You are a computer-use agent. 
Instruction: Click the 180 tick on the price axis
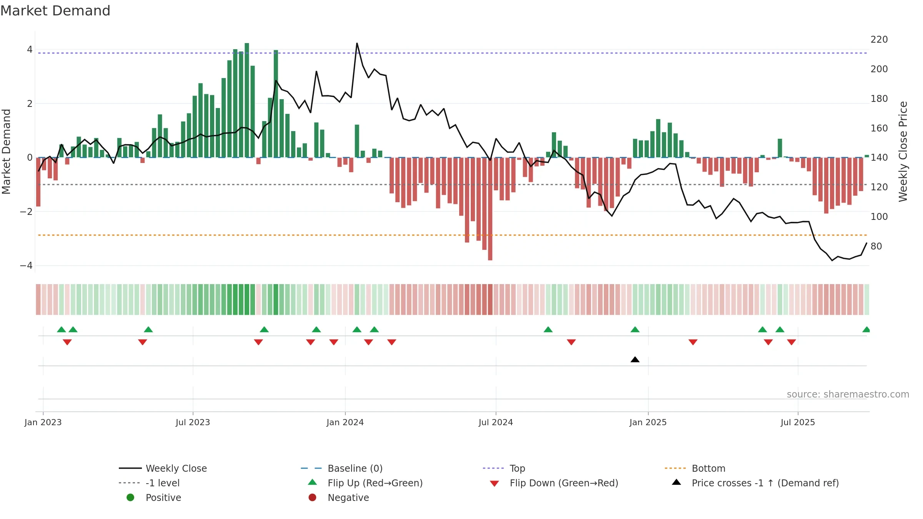point(879,99)
